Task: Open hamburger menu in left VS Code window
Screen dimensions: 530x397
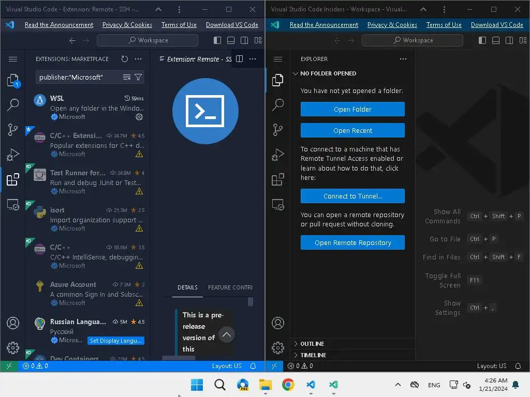Action: pyautogui.click(x=13, y=59)
